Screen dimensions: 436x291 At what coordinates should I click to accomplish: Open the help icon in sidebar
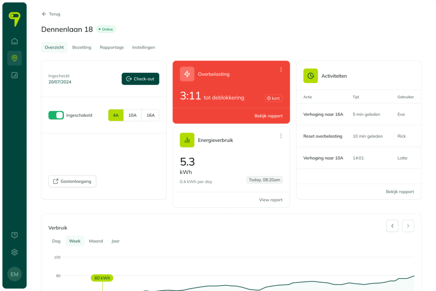click(x=14, y=235)
